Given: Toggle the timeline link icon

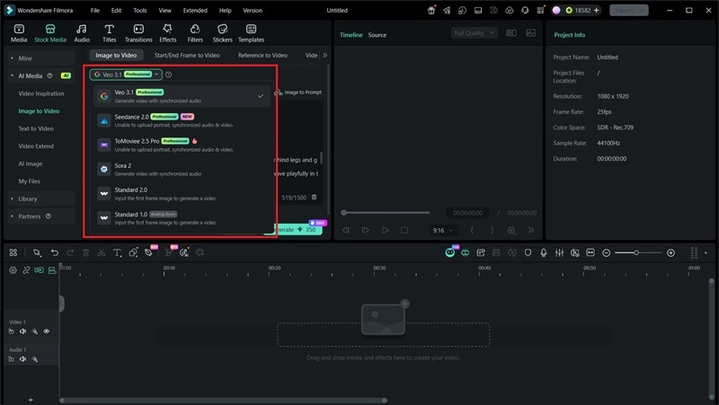Looking at the screenshot, I should pos(26,270).
